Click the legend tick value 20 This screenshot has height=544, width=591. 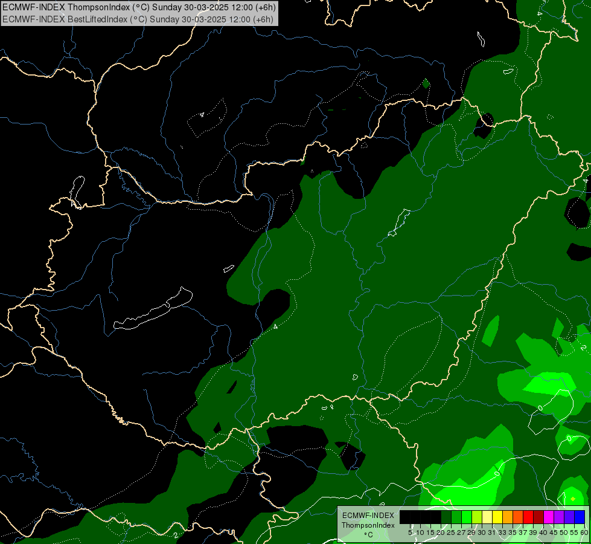[441, 533]
